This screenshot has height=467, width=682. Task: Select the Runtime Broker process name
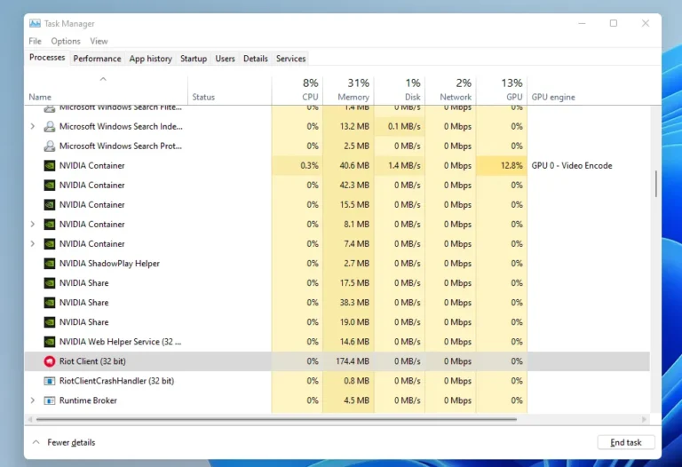[x=88, y=400]
